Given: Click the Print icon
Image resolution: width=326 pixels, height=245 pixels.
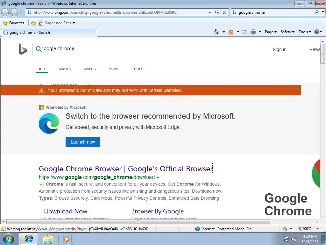Looking at the screenshot, I should click(253, 32).
